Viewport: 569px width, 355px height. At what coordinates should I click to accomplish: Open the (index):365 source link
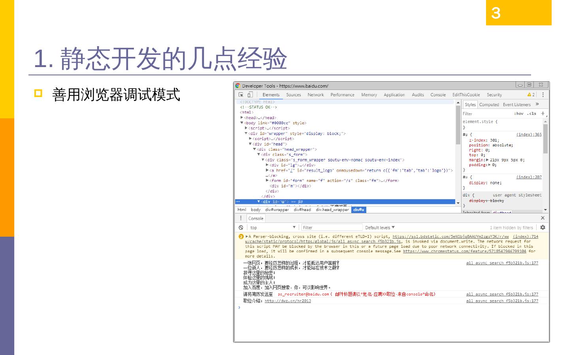point(529,135)
